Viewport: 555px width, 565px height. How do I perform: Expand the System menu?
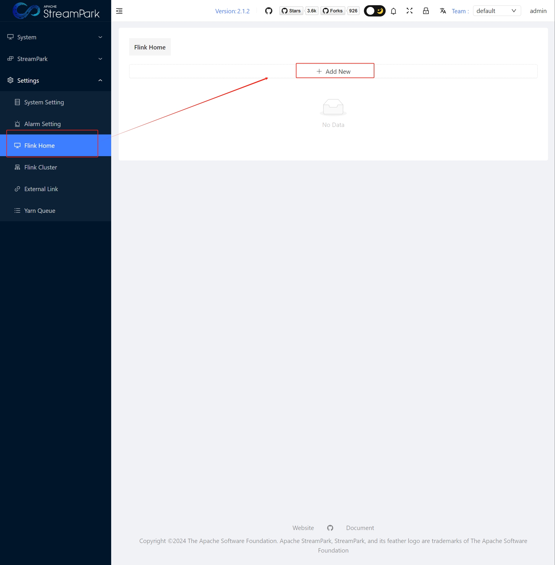pyautogui.click(x=55, y=37)
